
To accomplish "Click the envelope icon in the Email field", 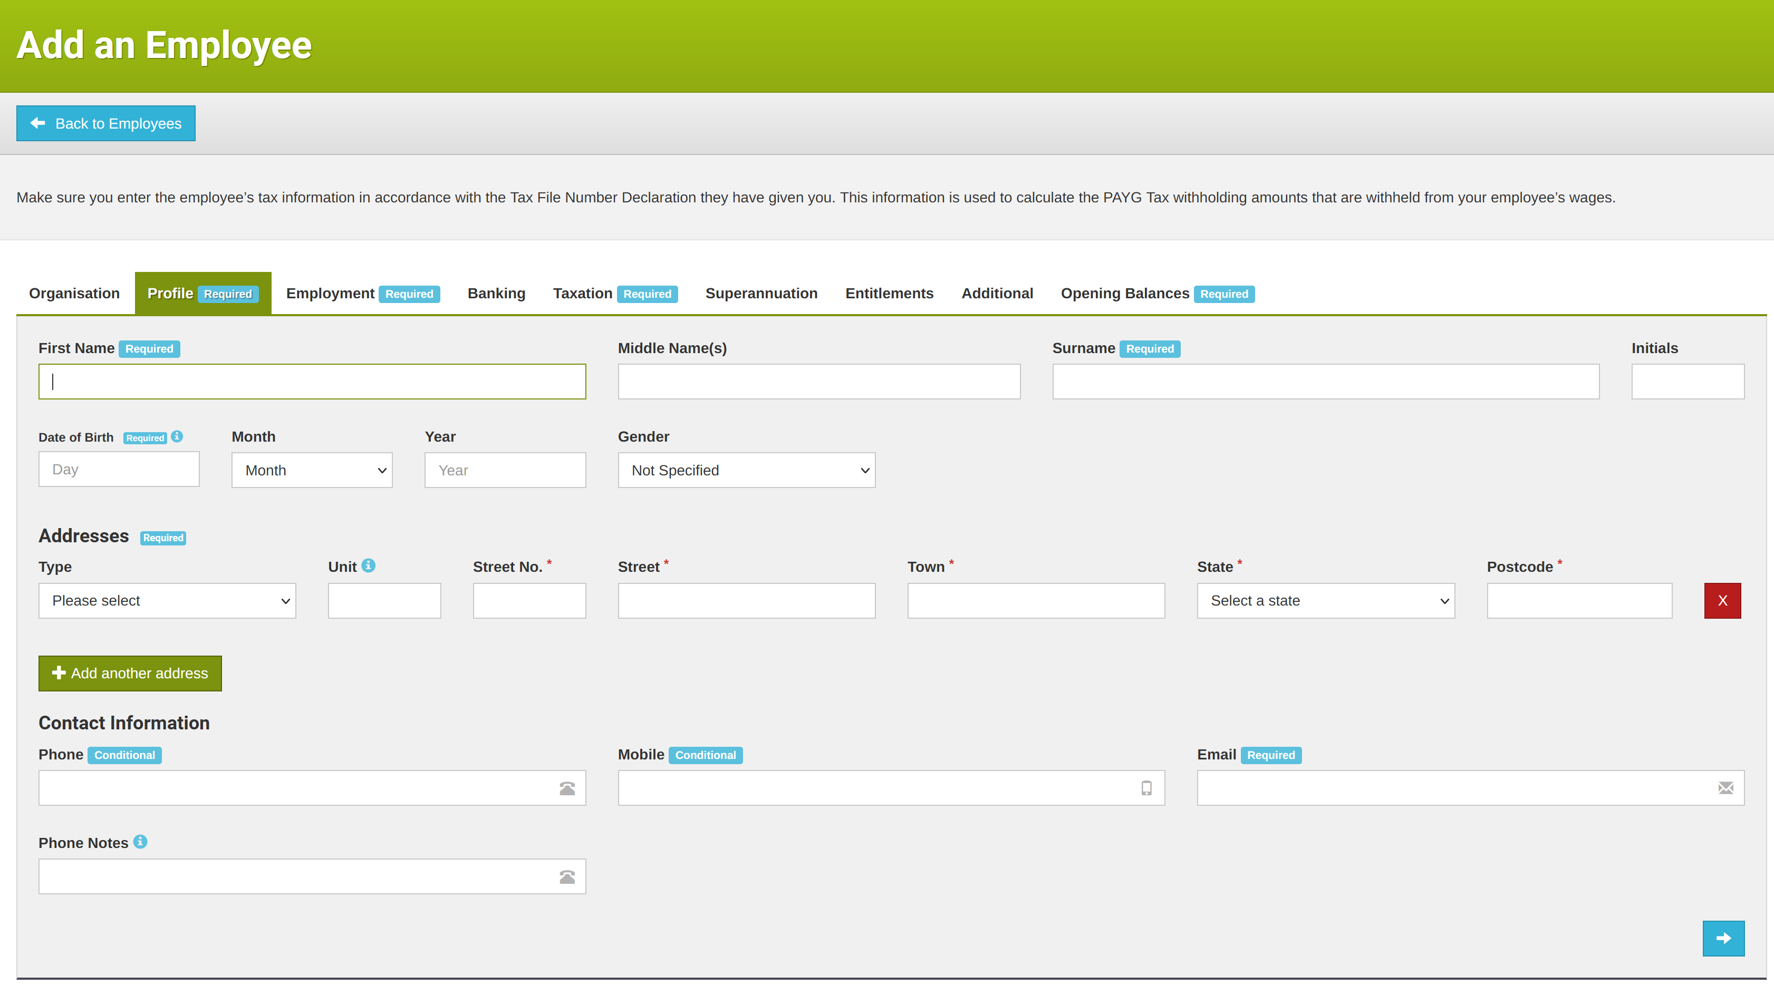I will [1725, 788].
